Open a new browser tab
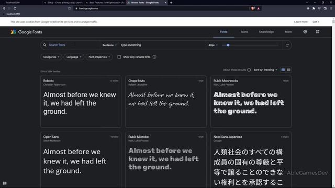 coord(171,3)
